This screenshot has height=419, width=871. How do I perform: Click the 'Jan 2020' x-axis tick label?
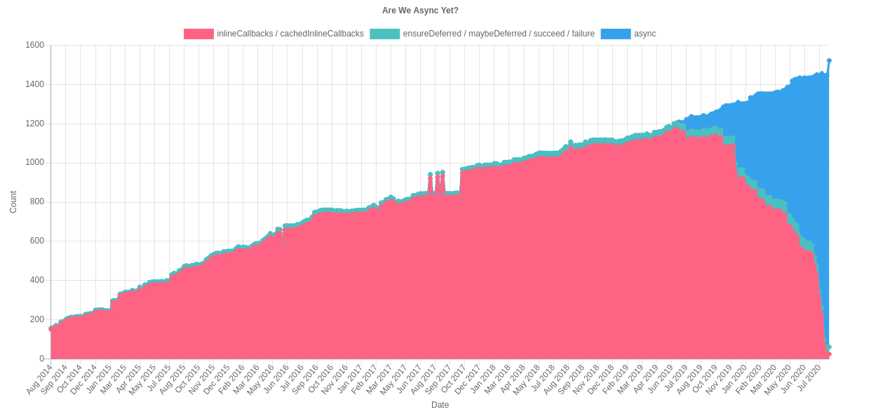tap(734, 380)
